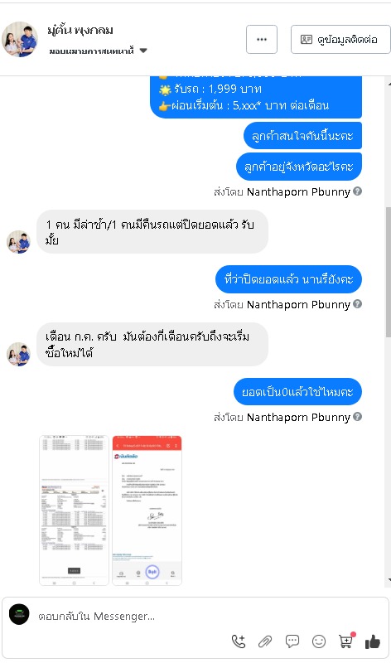Open the statement document image thumbnail

(74, 511)
